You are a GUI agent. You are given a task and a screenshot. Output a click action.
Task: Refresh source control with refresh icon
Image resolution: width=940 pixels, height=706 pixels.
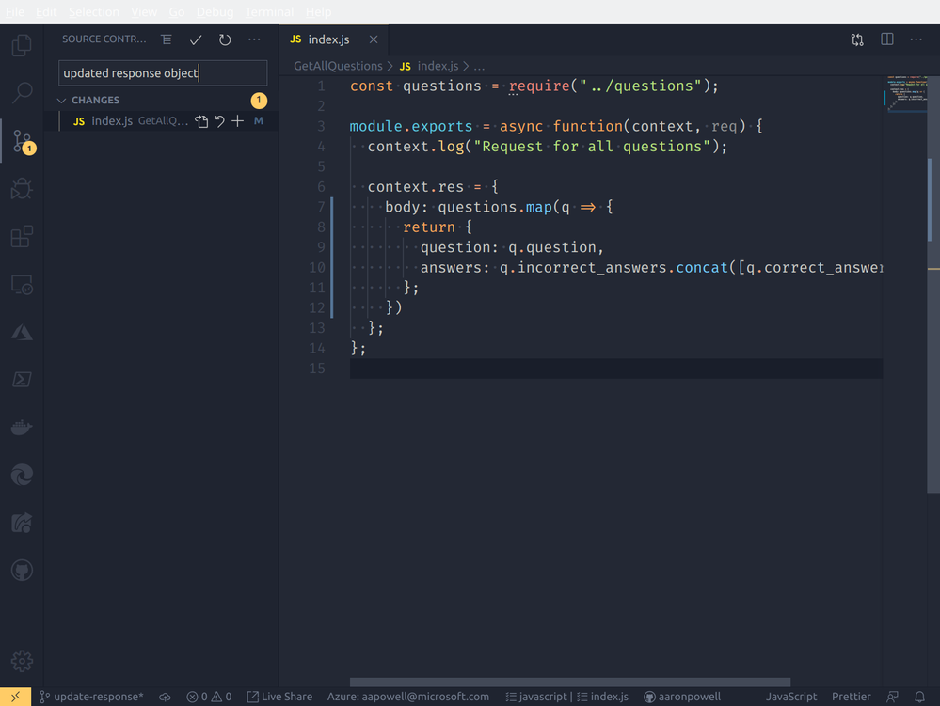click(x=225, y=39)
